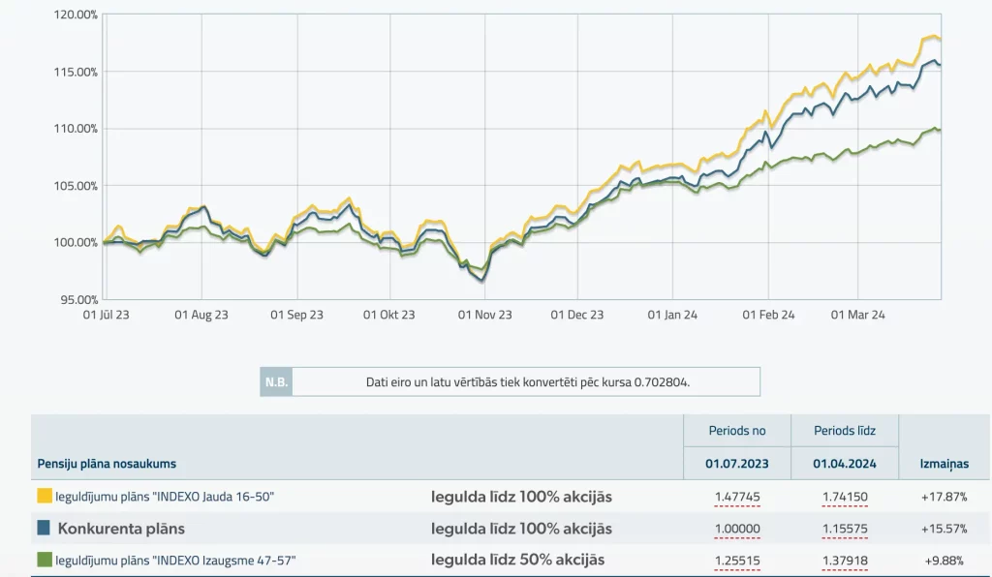This screenshot has width=992, height=577.
Task: Click the 01 Okt 23 axis label
Action: pyautogui.click(x=389, y=315)
